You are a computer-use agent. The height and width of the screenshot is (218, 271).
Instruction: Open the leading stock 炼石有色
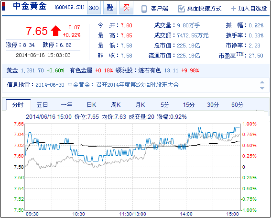coord(150,70)
